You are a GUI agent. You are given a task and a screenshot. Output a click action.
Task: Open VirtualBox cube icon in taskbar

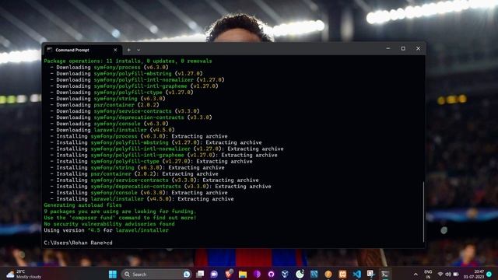(x=285, y=275)
